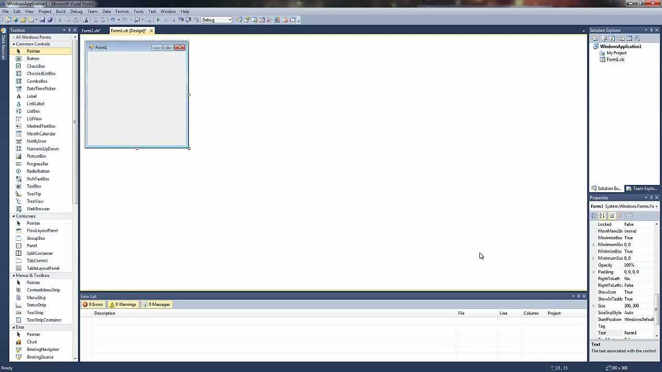Click the Save All toolbar icon
662x372 pixels.
coord(49,20)
